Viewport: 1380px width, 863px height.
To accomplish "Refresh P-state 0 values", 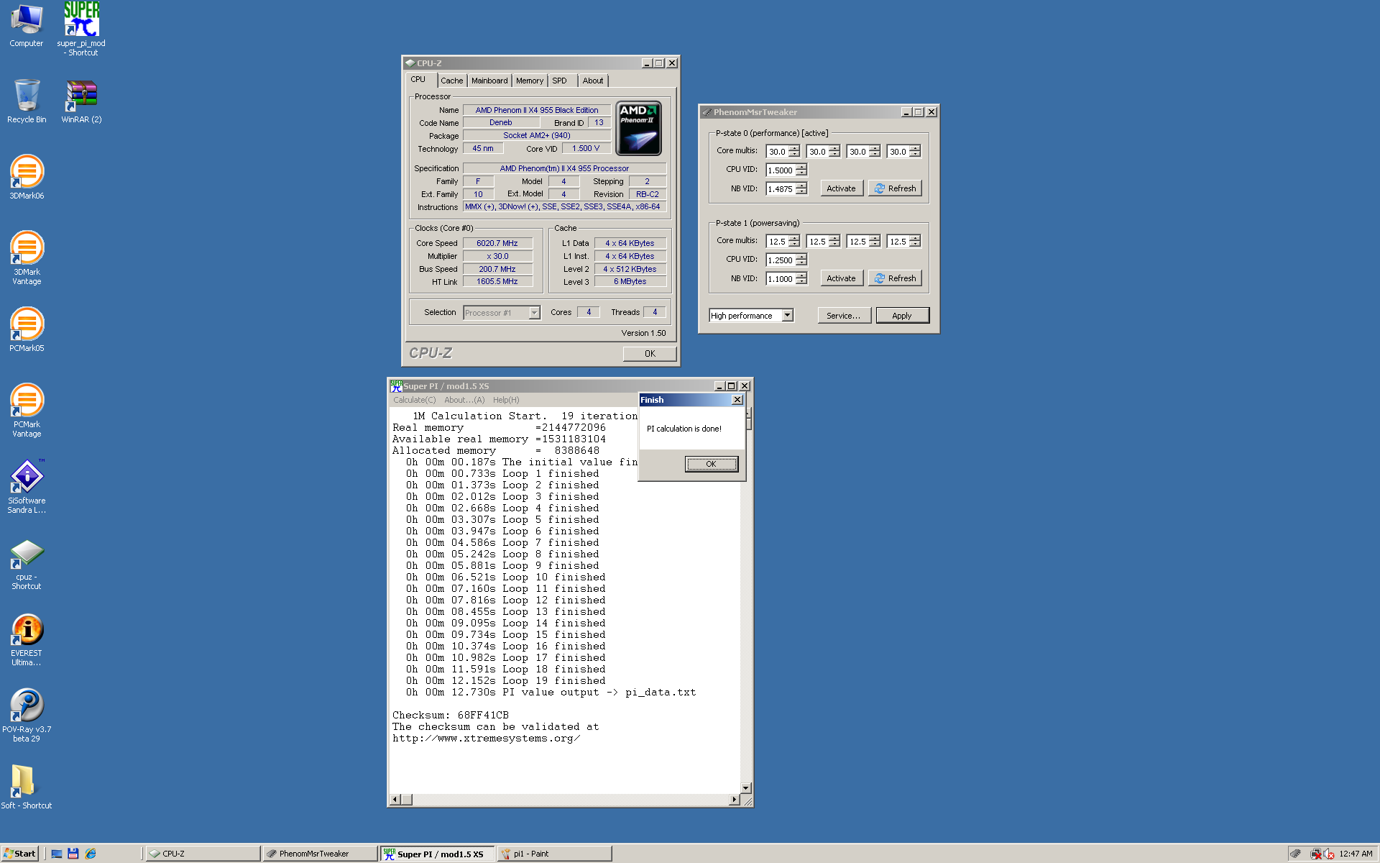I will (x=895, y=188).
